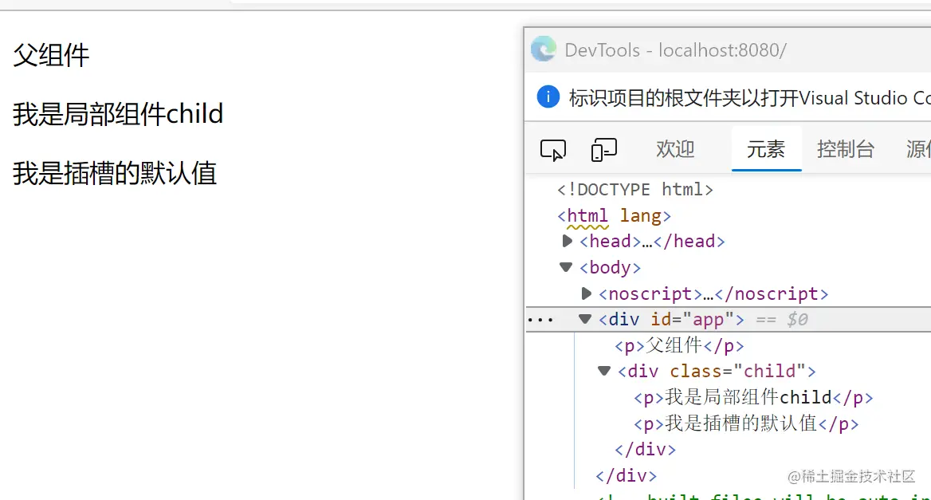Switch to the 控制台 tab
Viewport: 931px width, 500px height.
pyautogui.click(x=846, y=148)
